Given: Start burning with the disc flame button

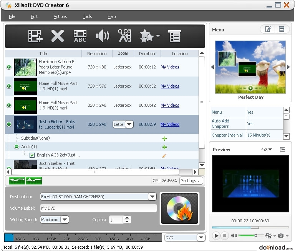Looking at the screenshot, I should point(180,209).
